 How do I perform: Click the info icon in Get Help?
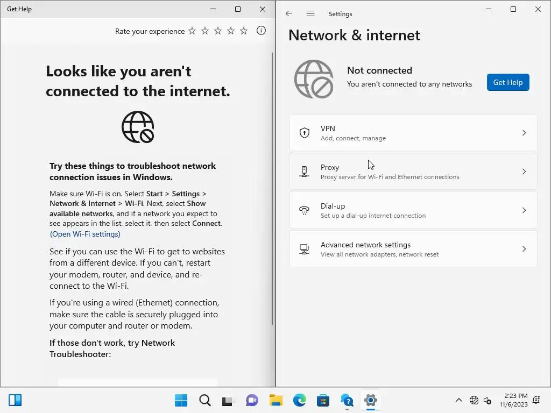(x=261, y=31)
